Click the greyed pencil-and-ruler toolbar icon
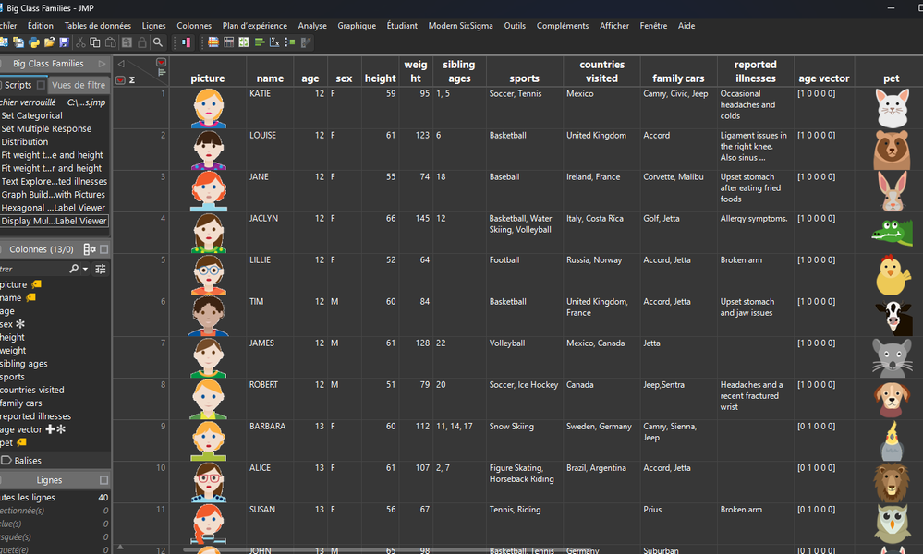Image resolution: width=923 pixels, height=554 pixels. (306, 42)
